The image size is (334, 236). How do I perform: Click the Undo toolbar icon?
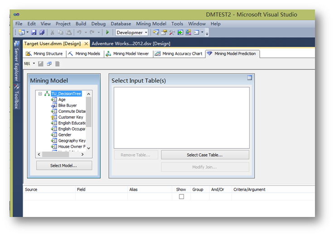point(79,33)
